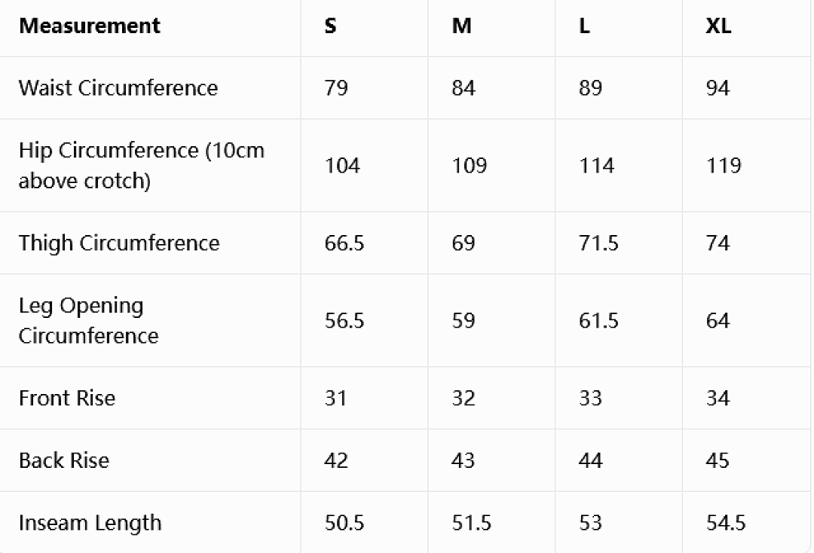Click the inseam value 50.5 for S
The height and width of the screenshot is (553, 814).
click(x=344, y=522)
